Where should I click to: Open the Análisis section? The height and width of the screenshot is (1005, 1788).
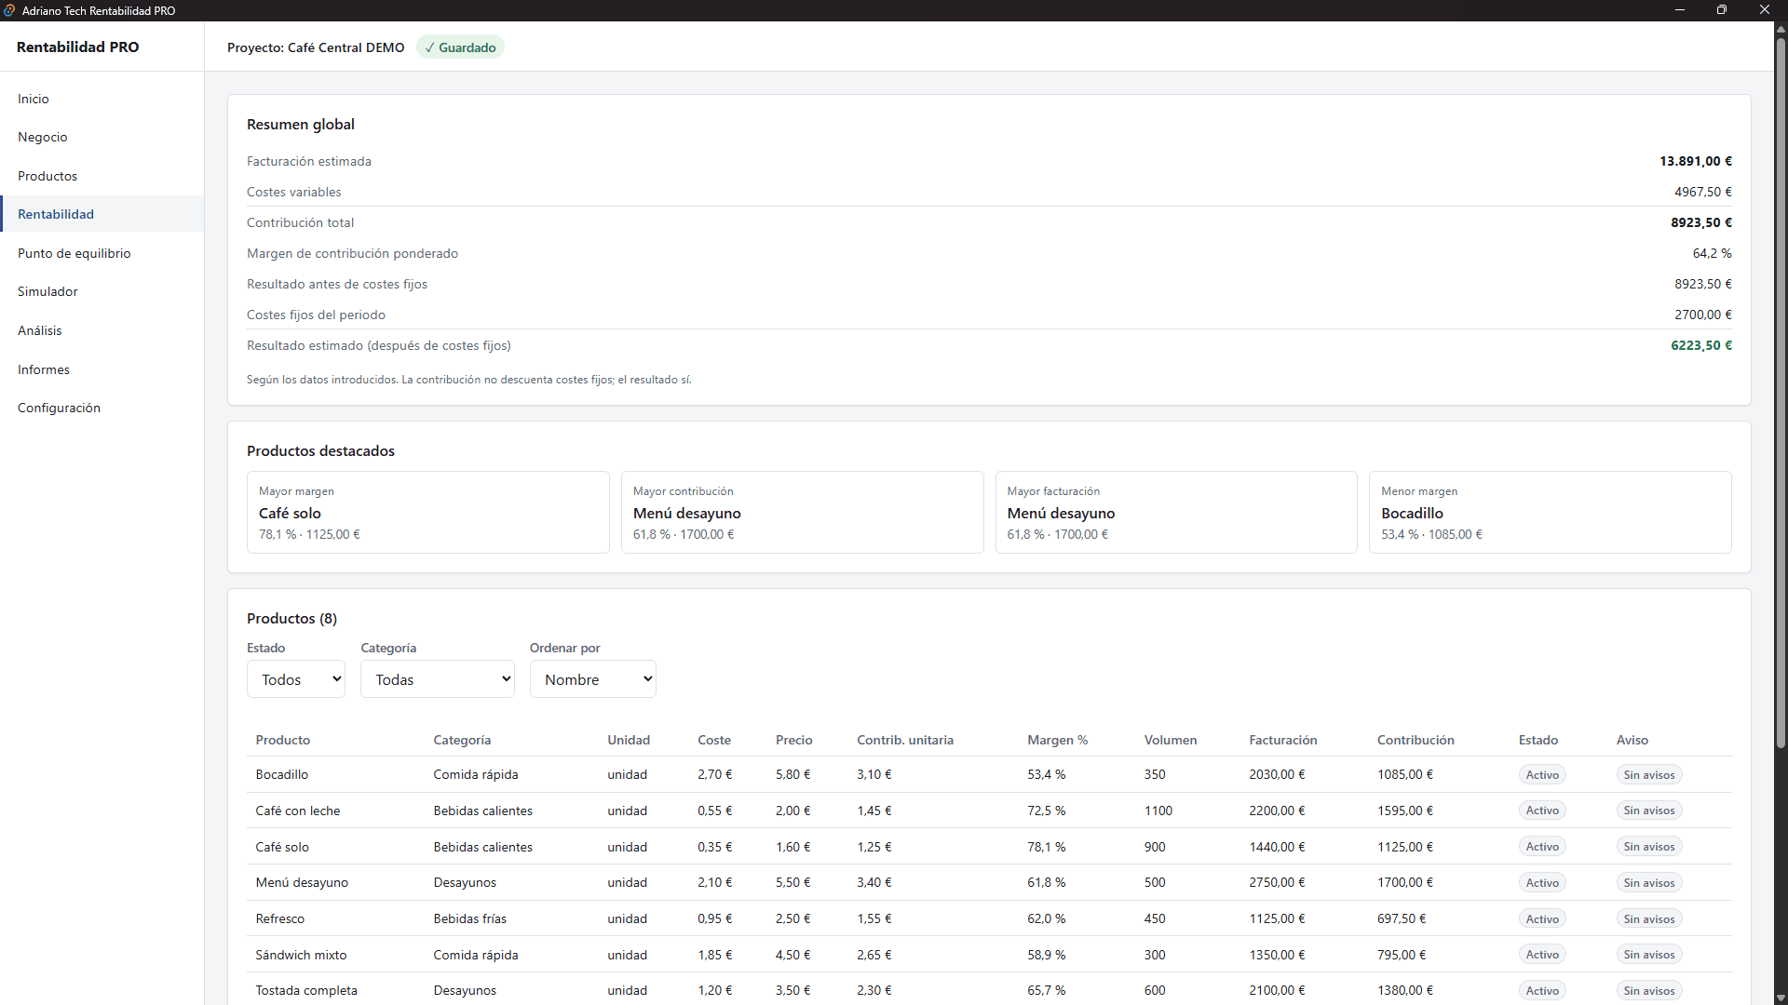coord(102,330)
